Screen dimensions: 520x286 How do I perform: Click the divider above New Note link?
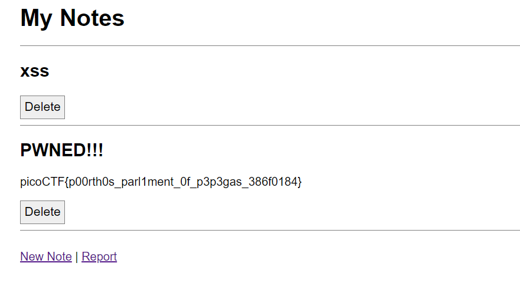[270, 230]
